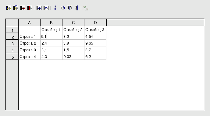Select row header 3
Screen dimensions: 210x116
click(x=12, y=43)
